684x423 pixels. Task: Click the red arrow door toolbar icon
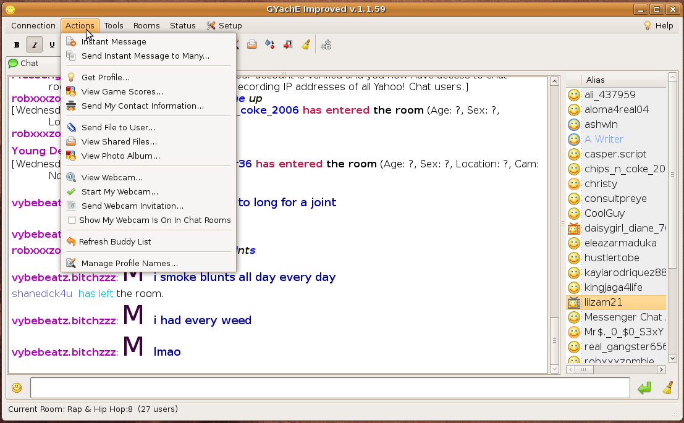[288, 44]
